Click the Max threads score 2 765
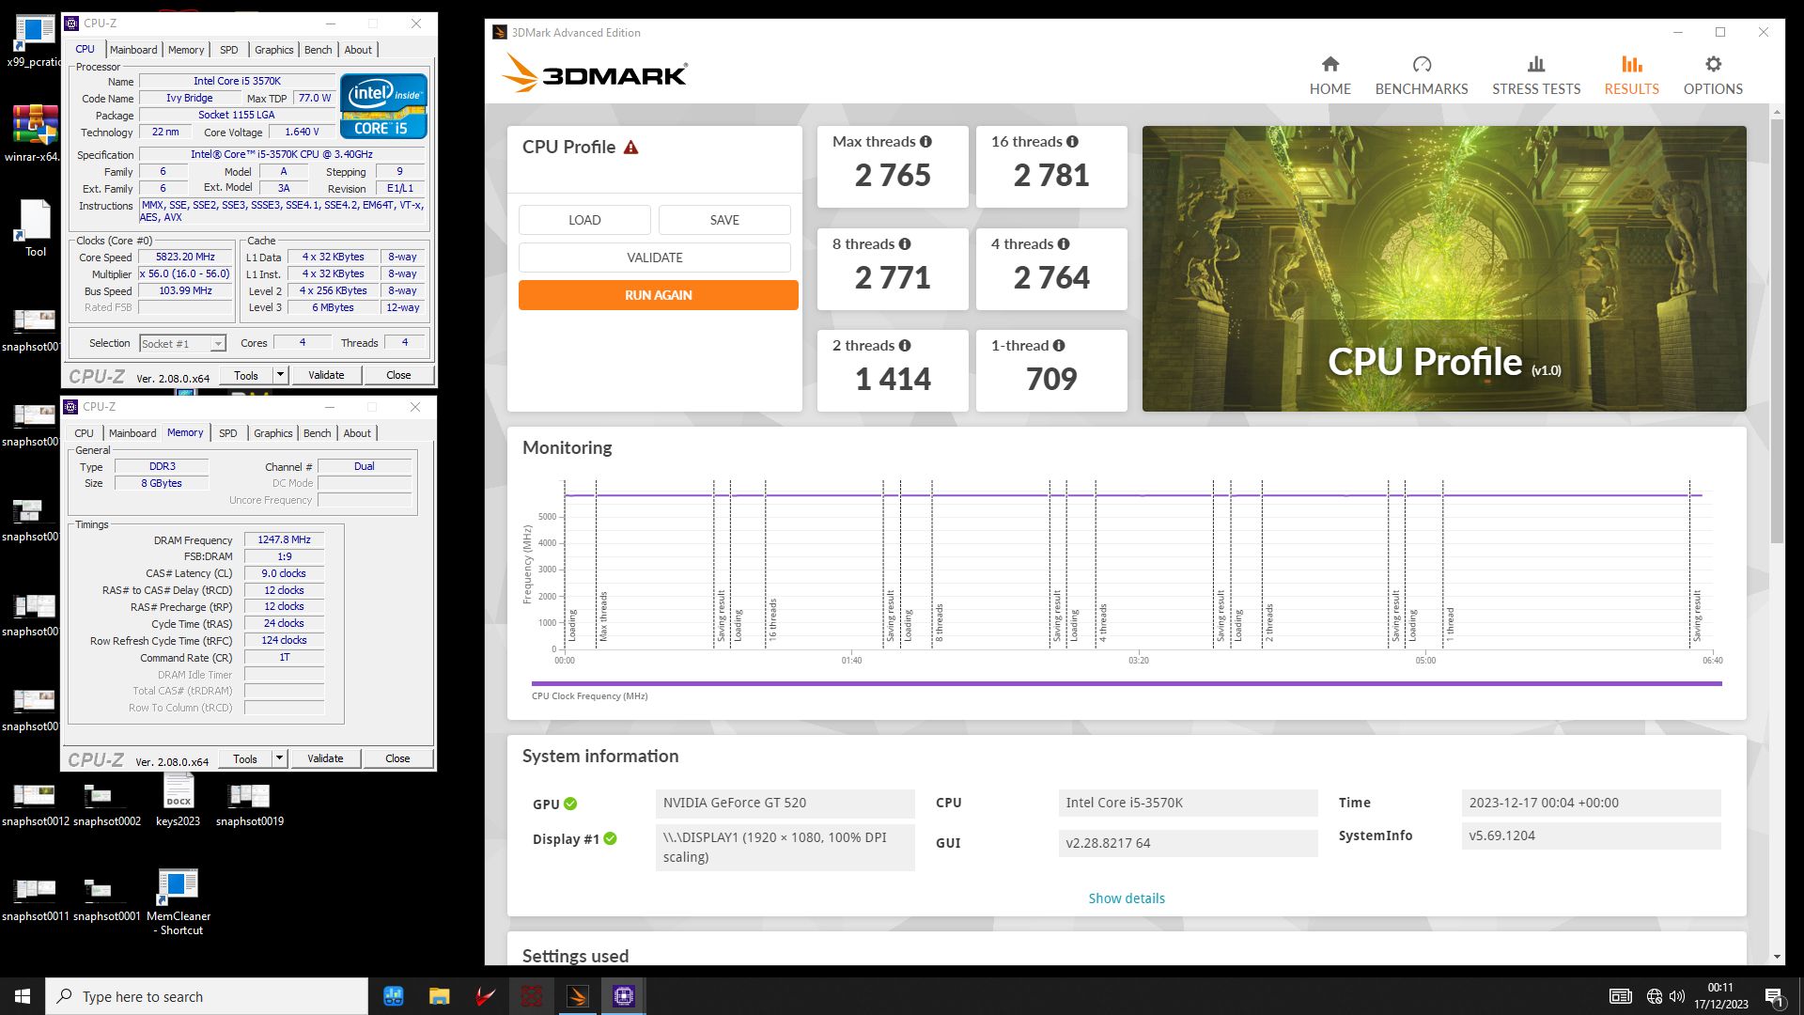 pyautogui.click(x=893, y=176)
